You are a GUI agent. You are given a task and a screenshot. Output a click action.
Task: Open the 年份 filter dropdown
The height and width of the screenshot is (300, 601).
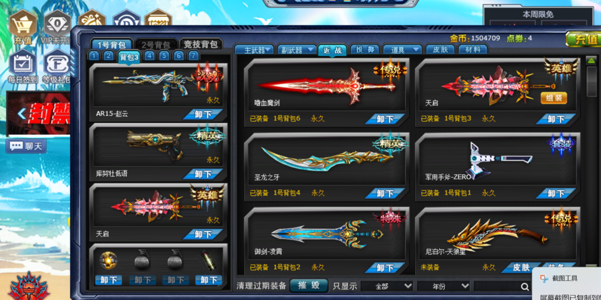(x=443, y=286)
